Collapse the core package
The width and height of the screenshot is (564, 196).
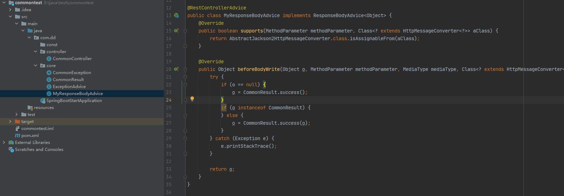[x=36, y=66]
